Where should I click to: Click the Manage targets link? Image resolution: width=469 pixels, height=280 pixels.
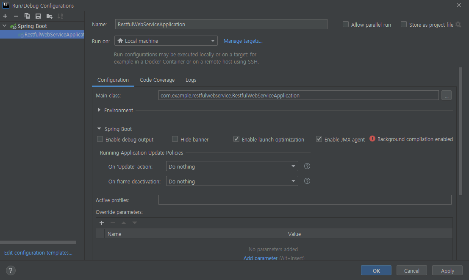point(243,41)
